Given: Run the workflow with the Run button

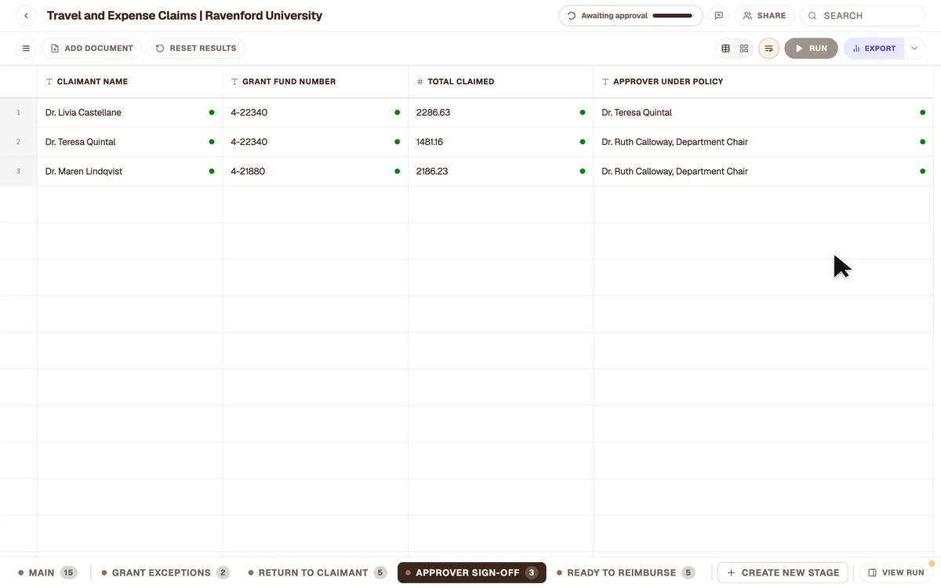Looking at the screenshot, I should pos(811,49).
